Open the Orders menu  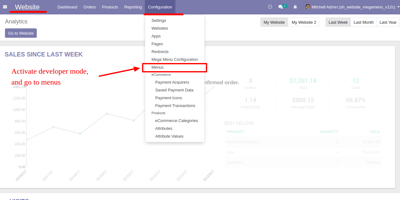pyautogui.click(x=90, y=7)
